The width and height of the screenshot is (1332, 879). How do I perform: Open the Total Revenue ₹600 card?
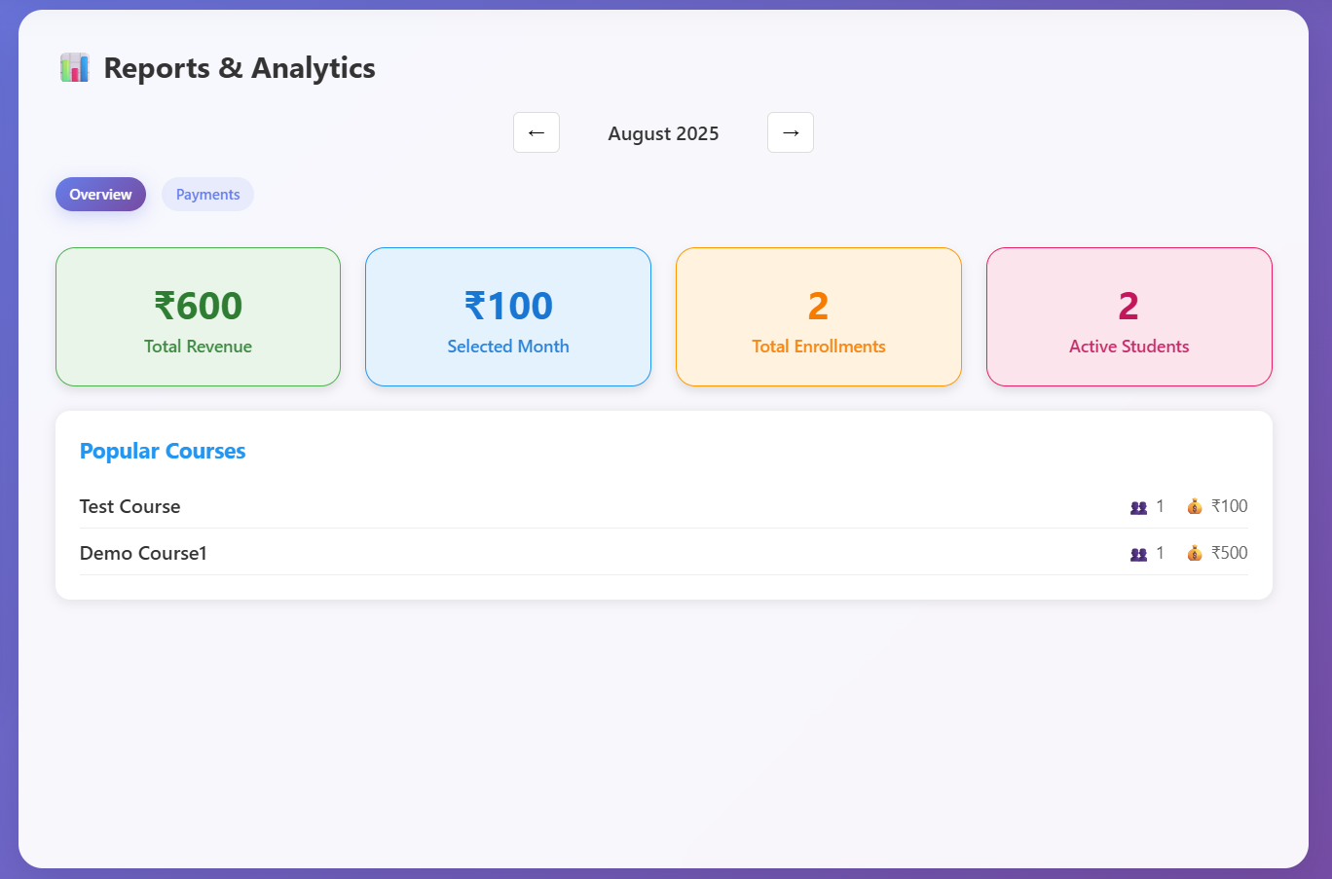[198, 316]
